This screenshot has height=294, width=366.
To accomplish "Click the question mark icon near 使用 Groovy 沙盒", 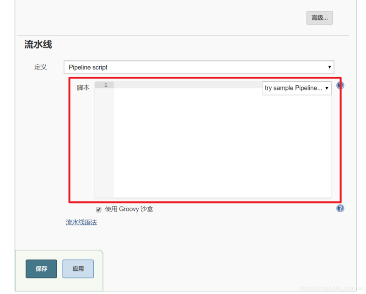I will [x=340, y=208].
